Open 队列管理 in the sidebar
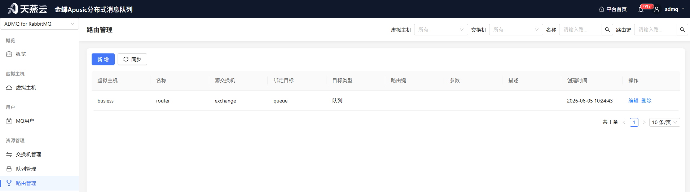The height and width of the screenshot is (192, 690). (x=26, y=169)
